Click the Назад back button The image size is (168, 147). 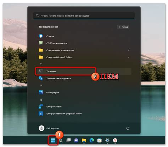click(123, 27)
